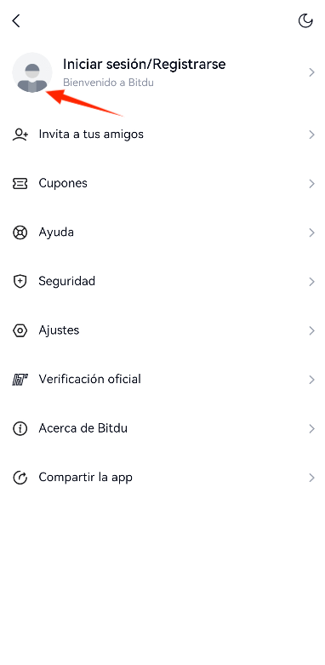The image size is (325, 665).
Task: Tap the Verificación oficial text
Action: pos(90,379)
